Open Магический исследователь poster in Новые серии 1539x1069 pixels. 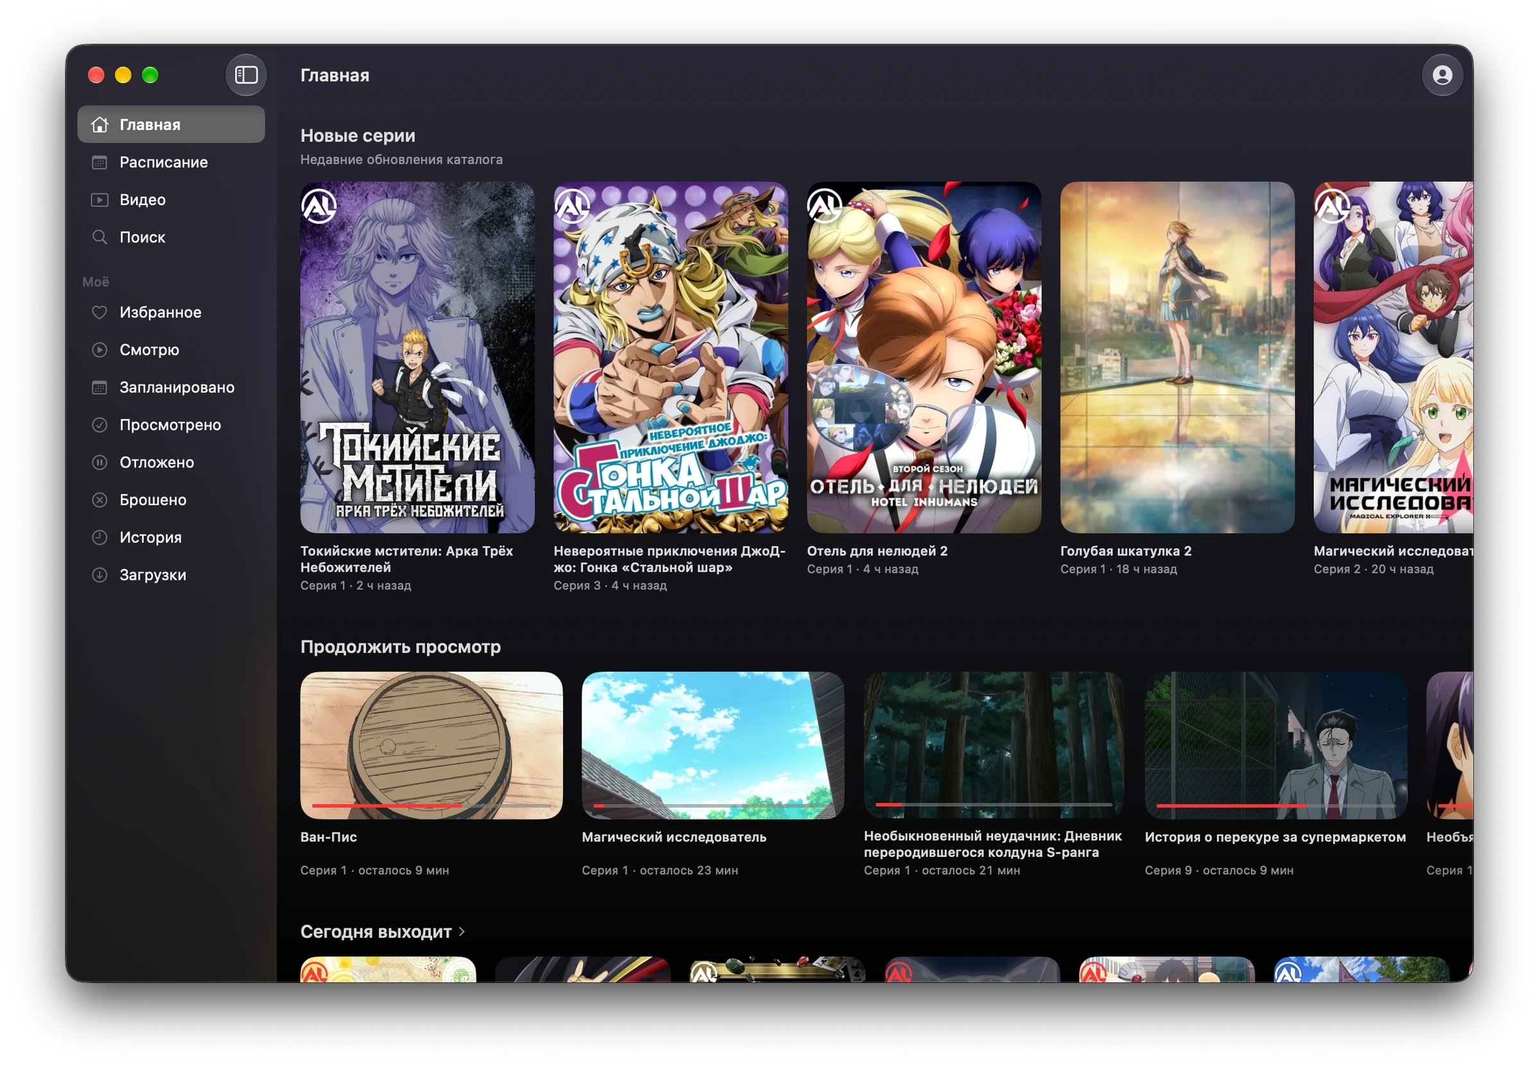click(1392, 357)
